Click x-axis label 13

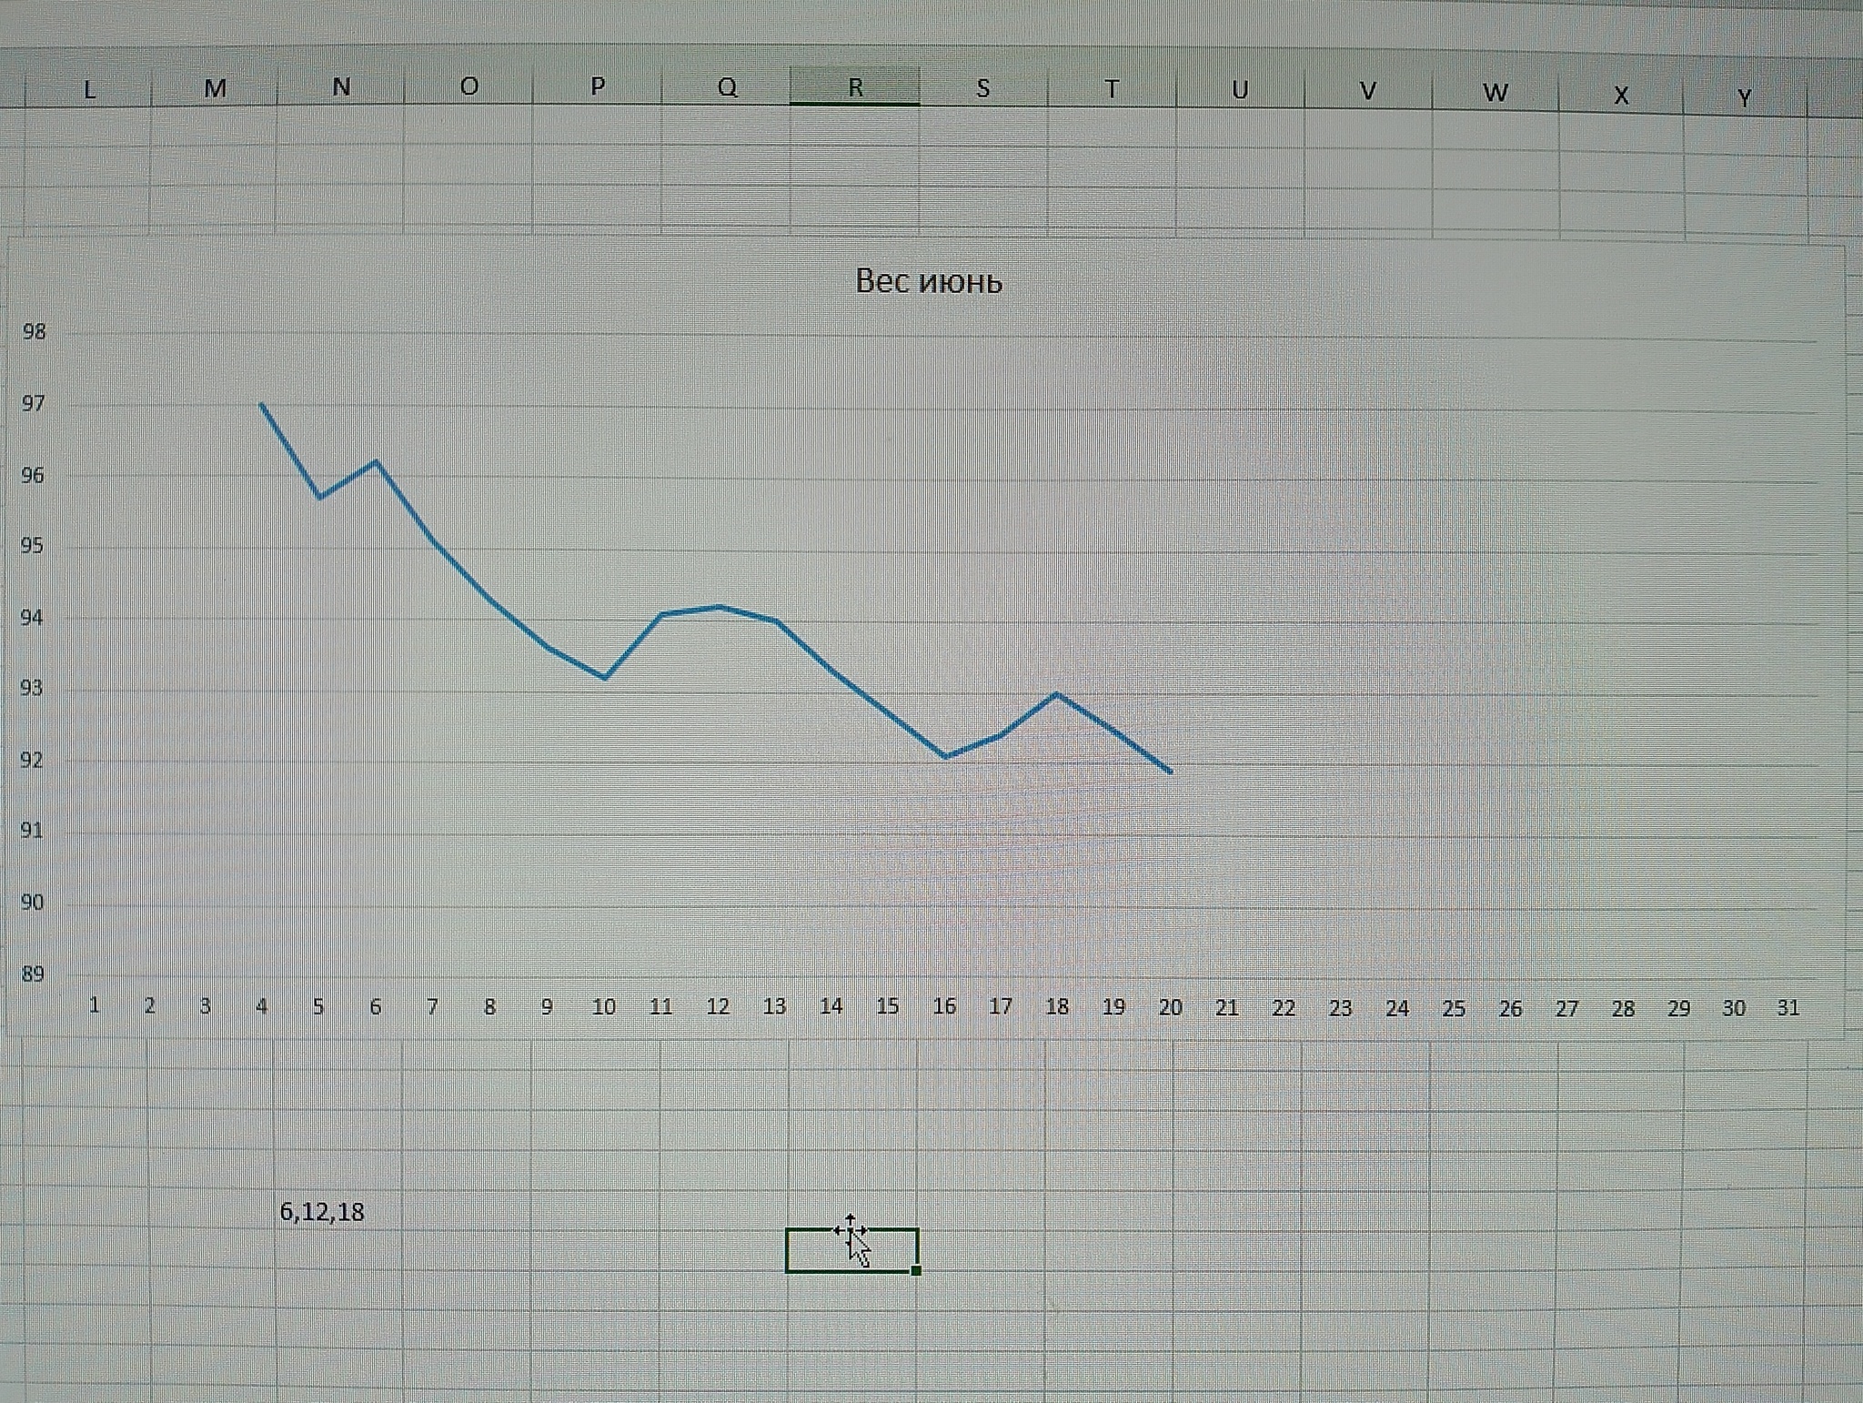click(774, 1006)
